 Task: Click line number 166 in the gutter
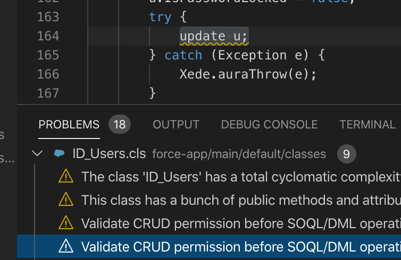[x=47, y=74]
